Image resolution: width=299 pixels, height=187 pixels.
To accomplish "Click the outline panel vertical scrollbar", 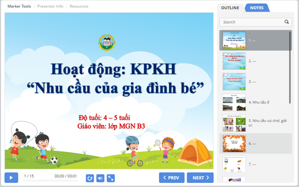I will tap(290, 66).
